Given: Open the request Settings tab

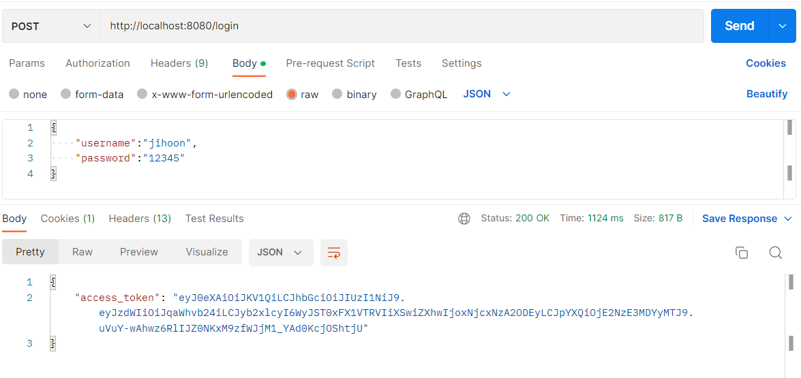Looking at the screenshot, I should click(462, 63).
